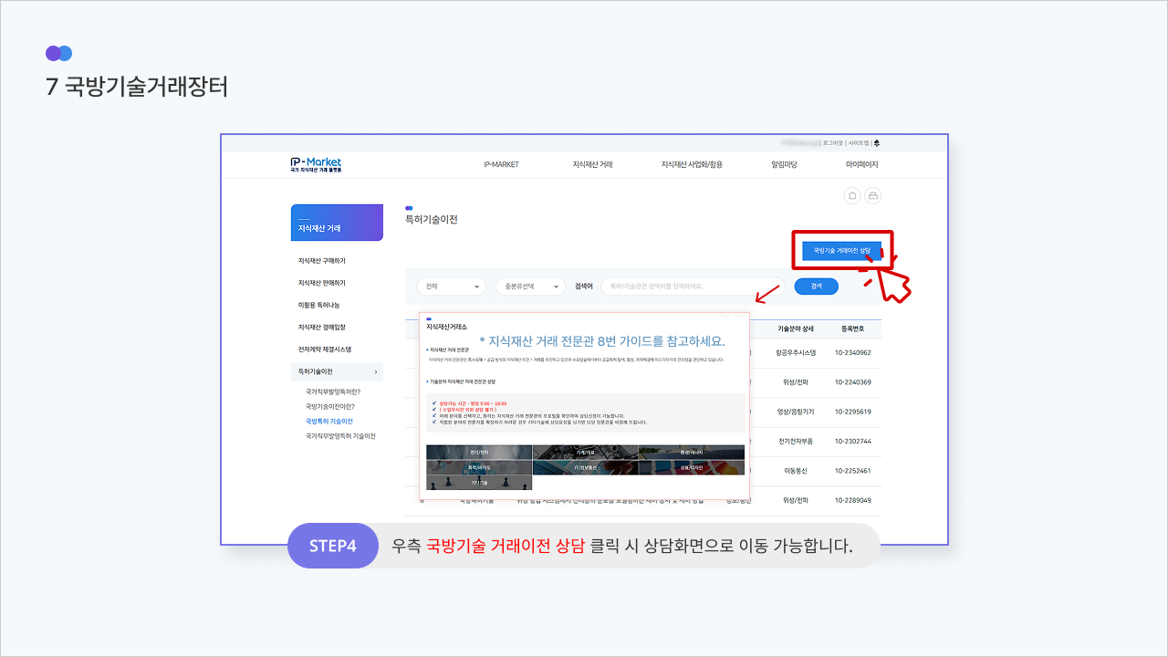The width and height of the screenshot is (1168, 657).
Task: Click the home icon button
Action: click(852, 195)
